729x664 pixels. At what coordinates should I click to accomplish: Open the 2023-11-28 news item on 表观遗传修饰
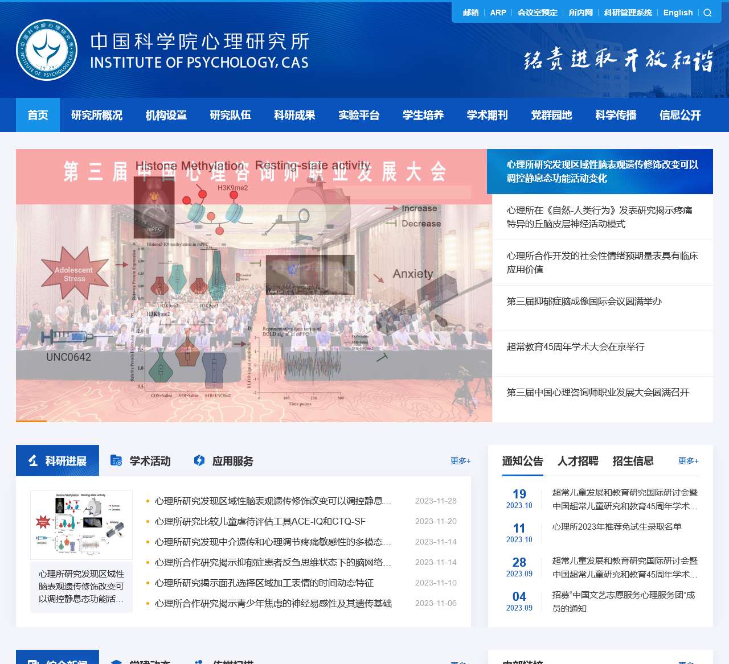coord(273,501)
